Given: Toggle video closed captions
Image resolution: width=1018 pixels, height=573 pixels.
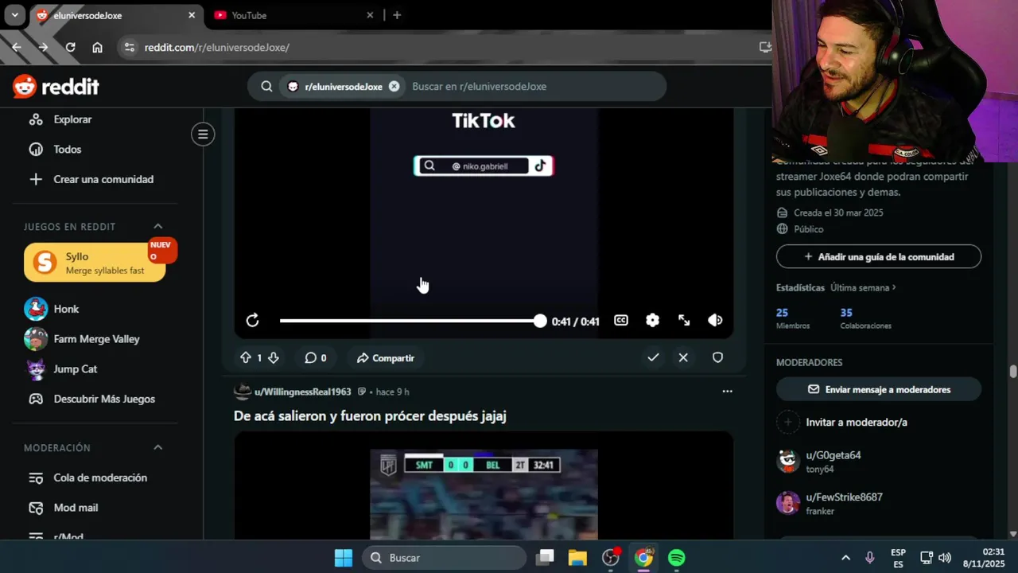Looking at the screenshot, I should coord(621,321).
